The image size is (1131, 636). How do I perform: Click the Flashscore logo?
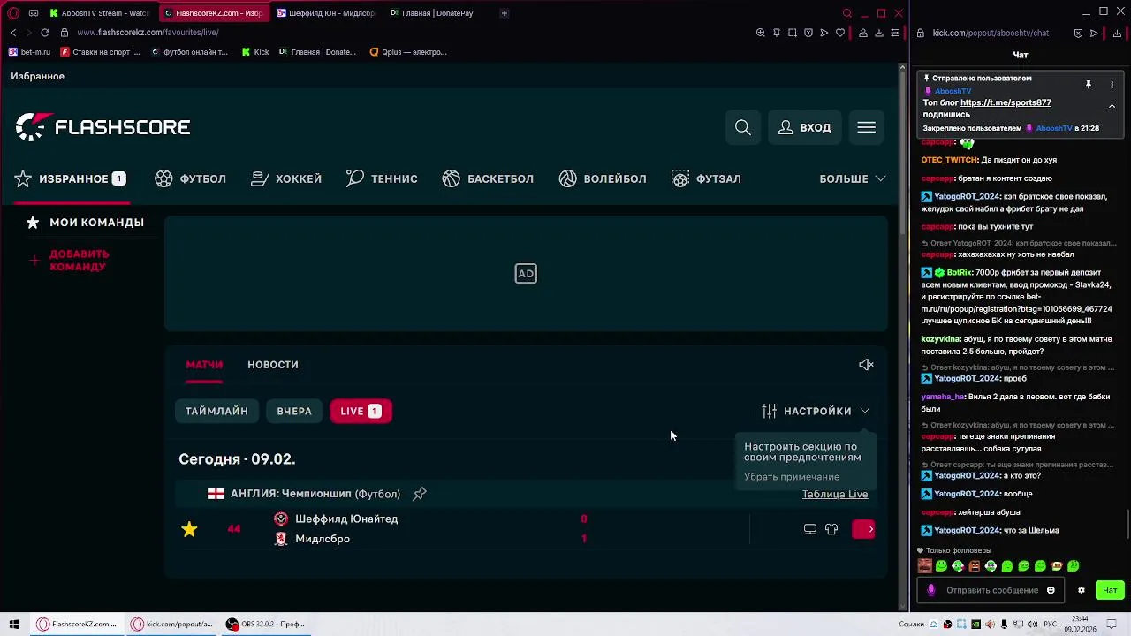click(102, 127)
